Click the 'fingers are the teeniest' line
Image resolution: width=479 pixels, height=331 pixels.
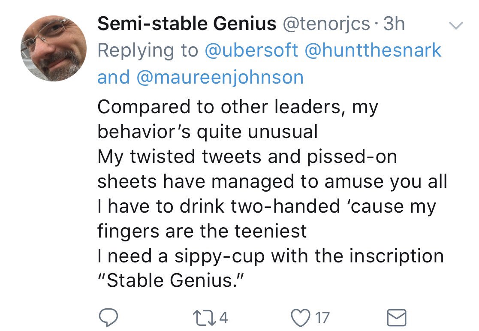(x=202, y=232)
